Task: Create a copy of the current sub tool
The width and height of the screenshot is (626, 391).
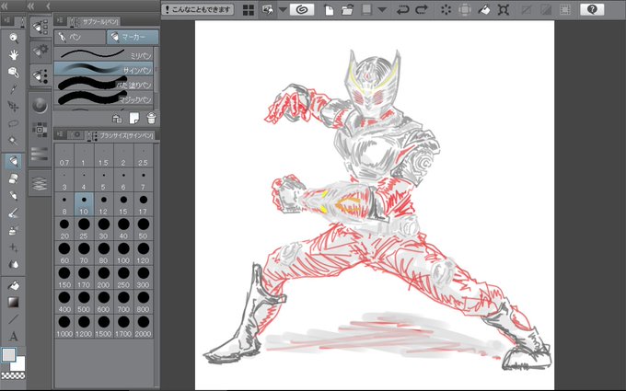Action: 134,118
